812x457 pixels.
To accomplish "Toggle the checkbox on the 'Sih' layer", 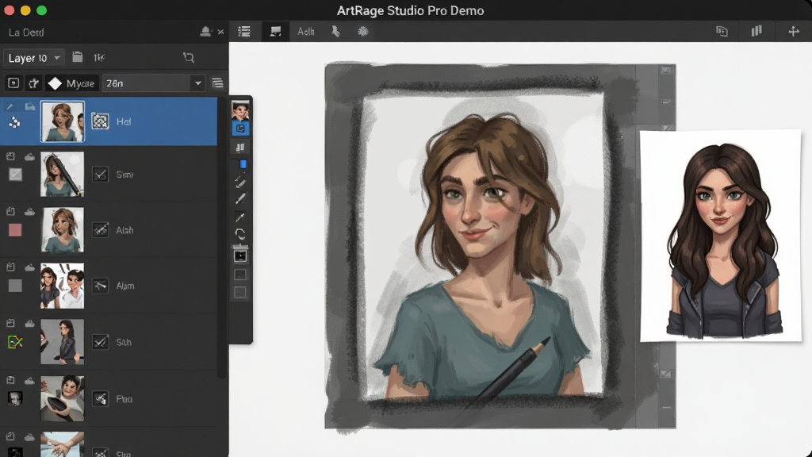I will coord(101,342).
